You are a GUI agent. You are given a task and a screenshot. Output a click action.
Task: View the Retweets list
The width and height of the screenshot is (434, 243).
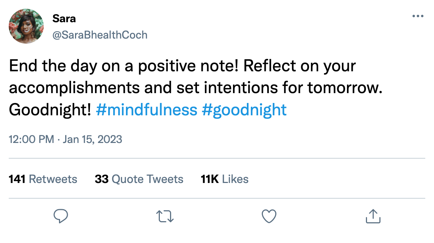(53, 179)
